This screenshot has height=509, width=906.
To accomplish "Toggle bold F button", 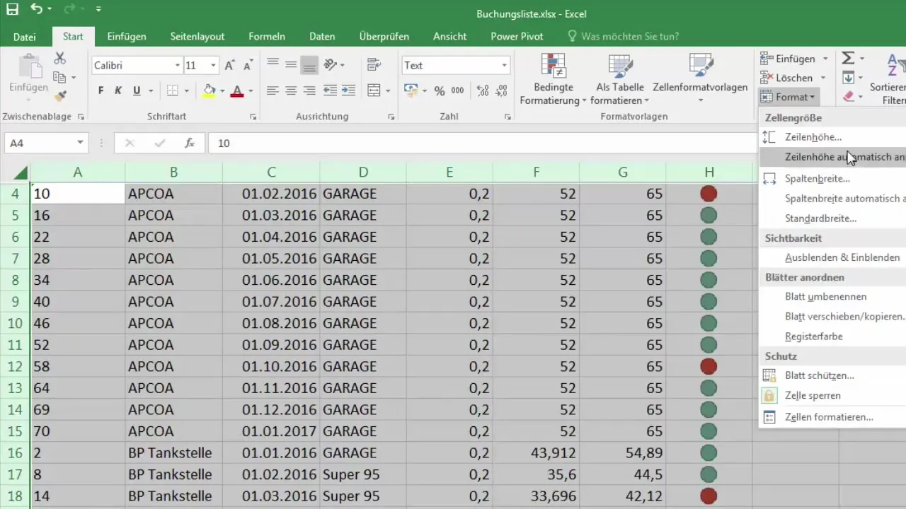I will coord(101,90).
